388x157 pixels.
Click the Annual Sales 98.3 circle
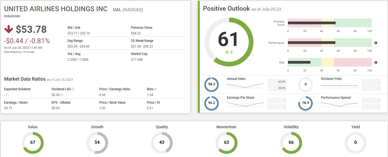(x=212, y=84)
